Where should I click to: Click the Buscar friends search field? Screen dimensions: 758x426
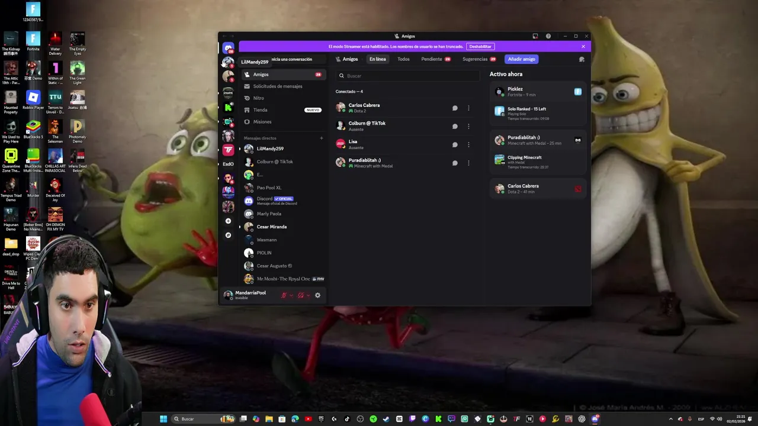(x=407, y=76)
